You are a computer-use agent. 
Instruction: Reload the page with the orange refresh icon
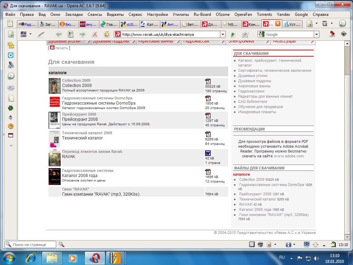[x=107, y=34]
